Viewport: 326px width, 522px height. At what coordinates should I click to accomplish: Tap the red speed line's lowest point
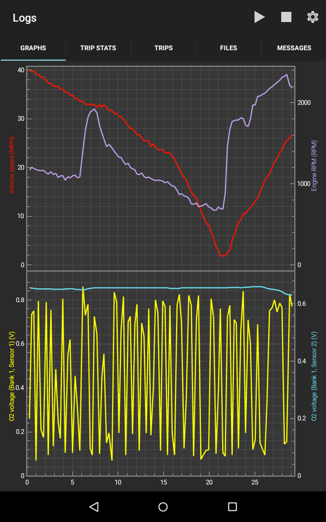click(x=222, y=256)
